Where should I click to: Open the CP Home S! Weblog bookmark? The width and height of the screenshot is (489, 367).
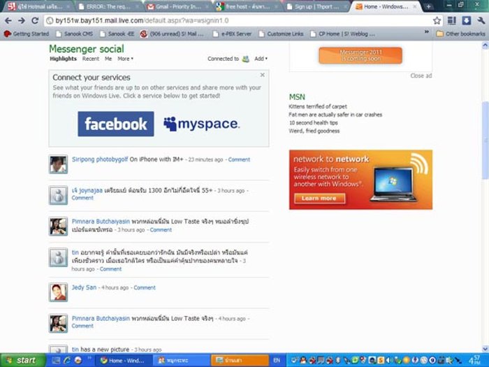point(343,34)
